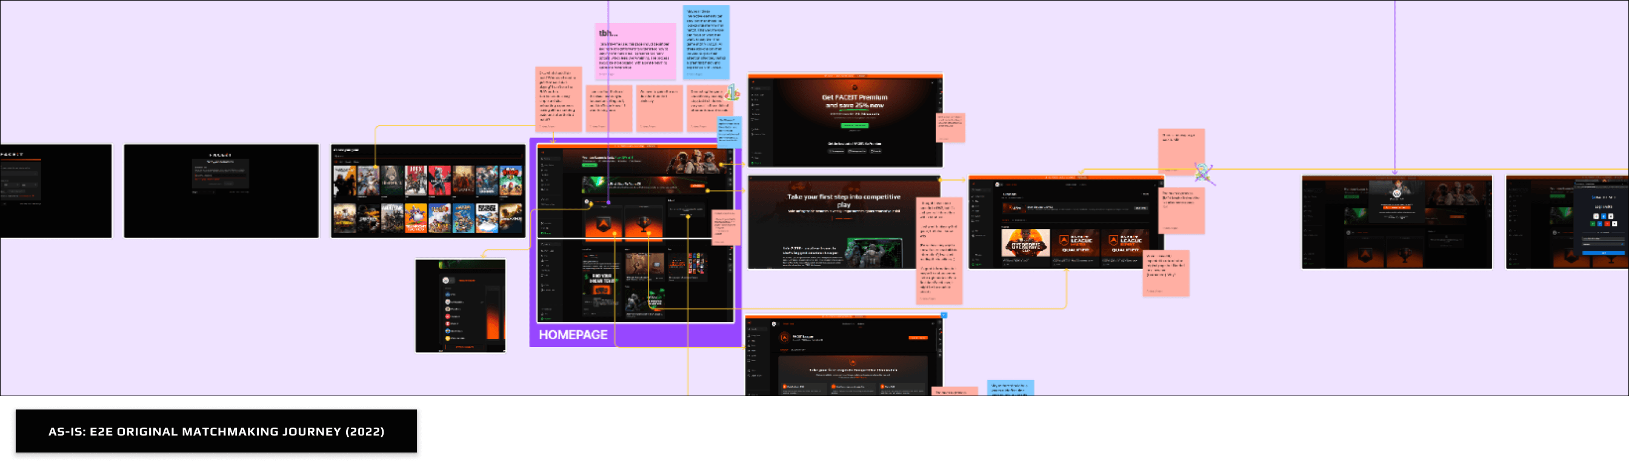Click the crossed-out character sticker
The image size is (1629, 464).
1203,173
